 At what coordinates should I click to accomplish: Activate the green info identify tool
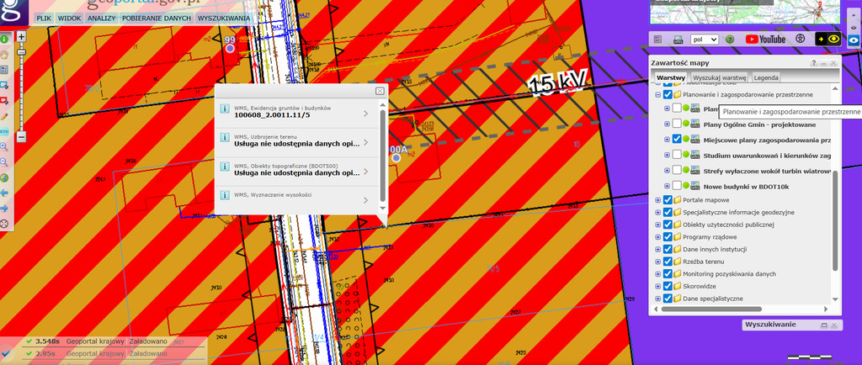(4, 40)
